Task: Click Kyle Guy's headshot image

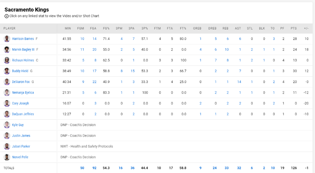Action: point(7,125)
